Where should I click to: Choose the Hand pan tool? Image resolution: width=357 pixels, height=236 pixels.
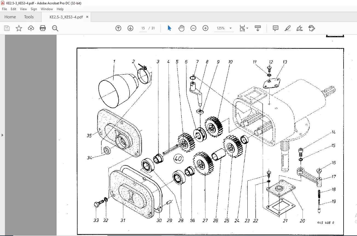181,28
